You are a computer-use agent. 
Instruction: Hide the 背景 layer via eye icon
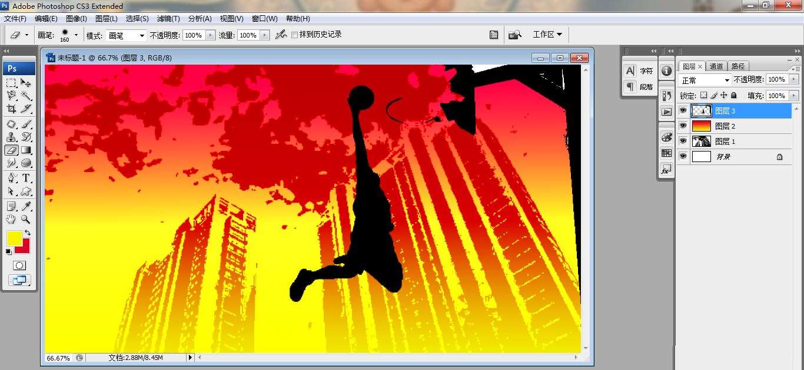click(683, 156)
